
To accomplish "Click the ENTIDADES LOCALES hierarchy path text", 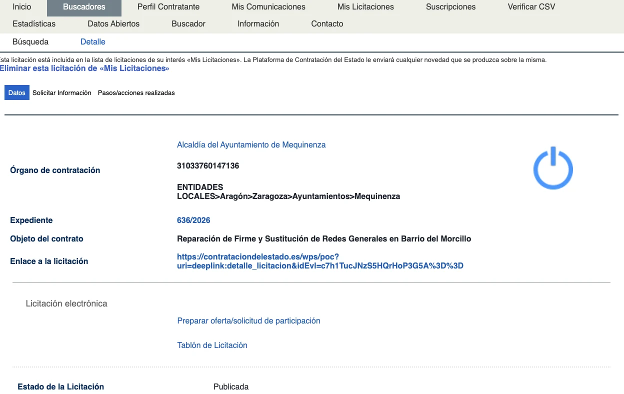I will [x=288, y=191].
